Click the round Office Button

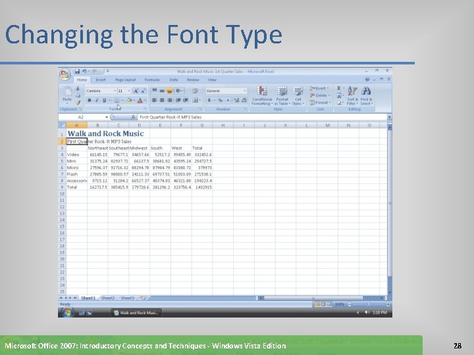65,74
